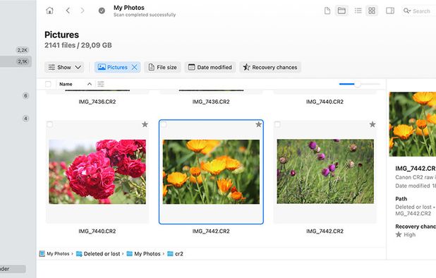This screenshot has height=278, width=436.
Task: Select the red roses thumbnail
Action: point(97,171)
